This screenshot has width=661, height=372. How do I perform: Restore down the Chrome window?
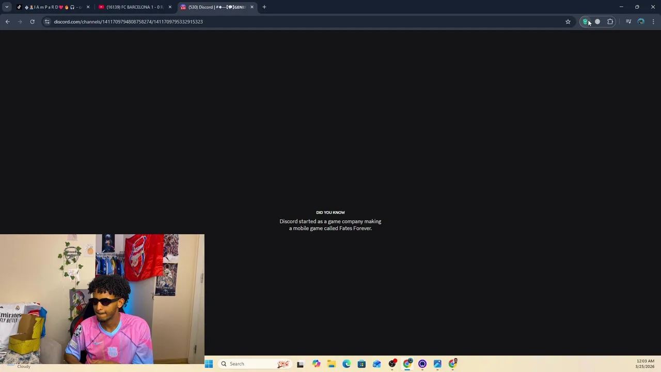(637, 7)
